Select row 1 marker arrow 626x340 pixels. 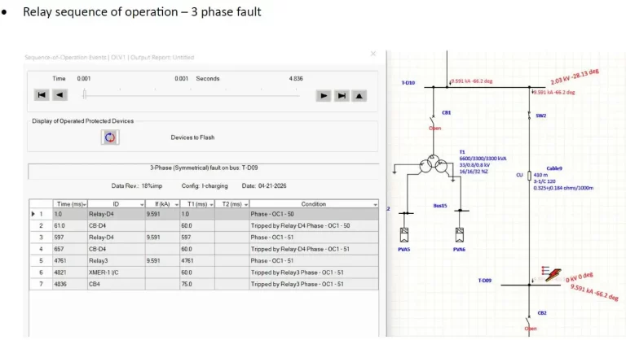click(x=33, y=214)
